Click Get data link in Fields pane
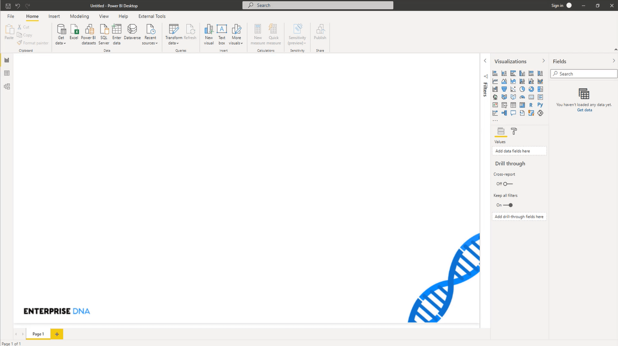This screenshot has width=618, height=346. (x=584, y=110)
